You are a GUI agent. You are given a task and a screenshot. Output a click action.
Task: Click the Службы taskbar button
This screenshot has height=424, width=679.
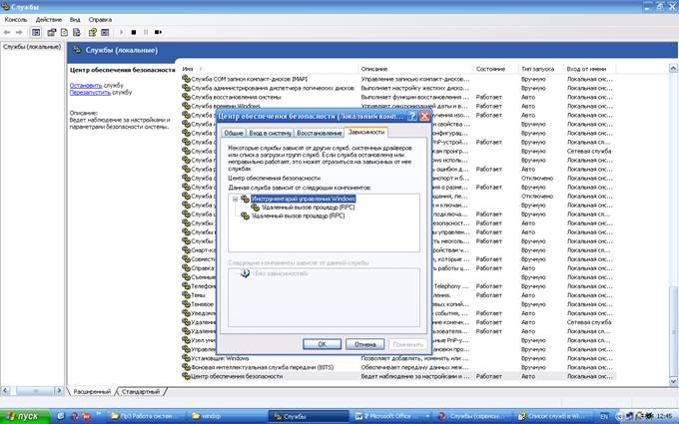click(x=309, y=416)
